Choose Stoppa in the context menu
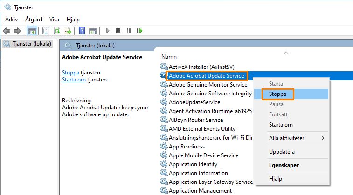The image size is (353, 195). (277, 94)
